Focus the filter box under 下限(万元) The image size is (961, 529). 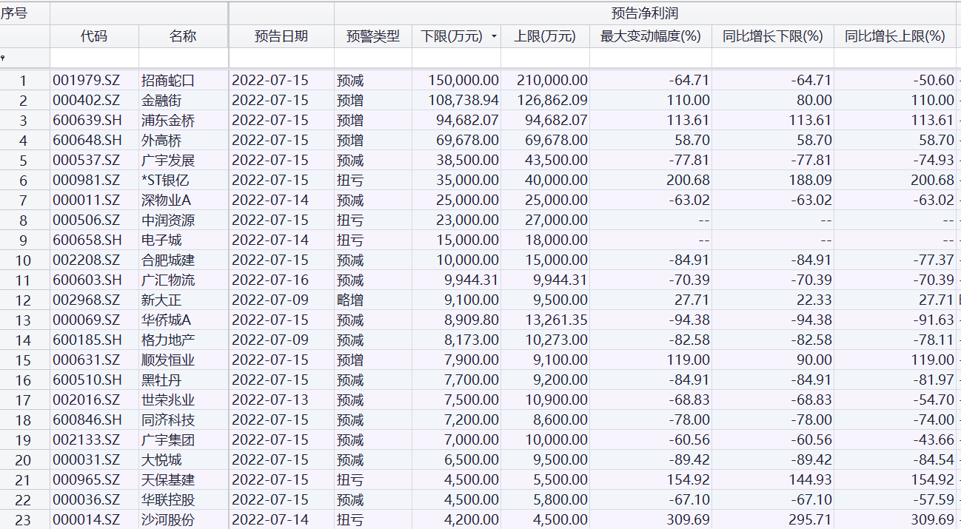click(x=456, y=58)
